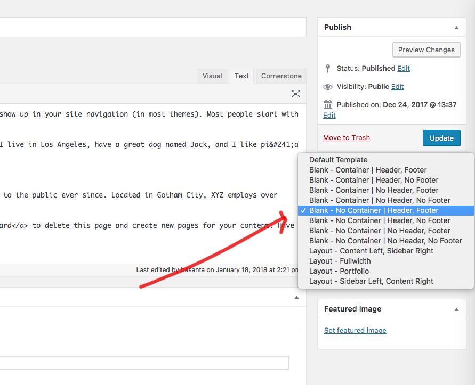Click Set featured image link
The width and height of the screenshot is (475, 385).
[x=355, y=330]
